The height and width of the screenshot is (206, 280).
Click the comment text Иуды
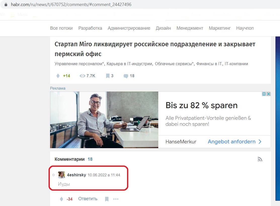point(64,184)
